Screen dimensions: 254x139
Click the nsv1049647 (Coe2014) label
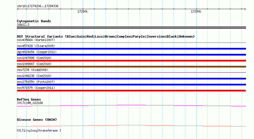pos(34,64)
